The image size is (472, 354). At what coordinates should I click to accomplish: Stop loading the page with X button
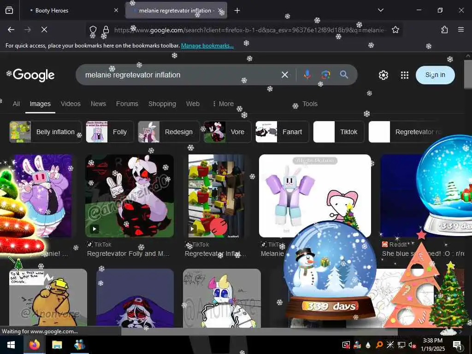44,29
